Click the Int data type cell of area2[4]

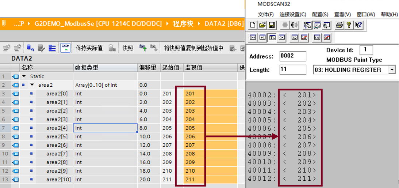(x=105, y=128)
